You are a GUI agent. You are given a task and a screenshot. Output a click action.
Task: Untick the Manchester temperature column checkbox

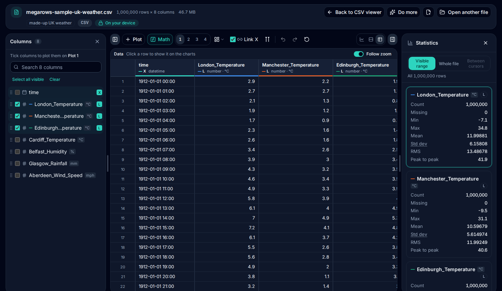click(x=17, y=116)
